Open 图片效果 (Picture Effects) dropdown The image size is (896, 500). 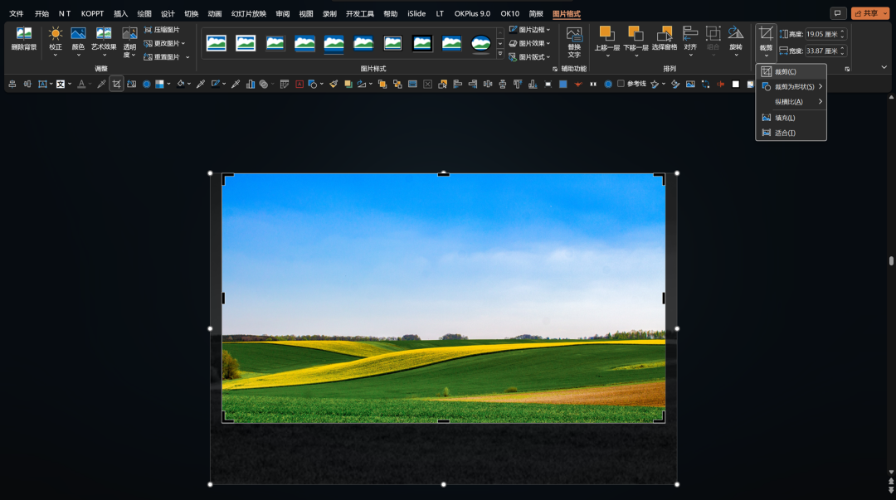click(x=529, y=43)
